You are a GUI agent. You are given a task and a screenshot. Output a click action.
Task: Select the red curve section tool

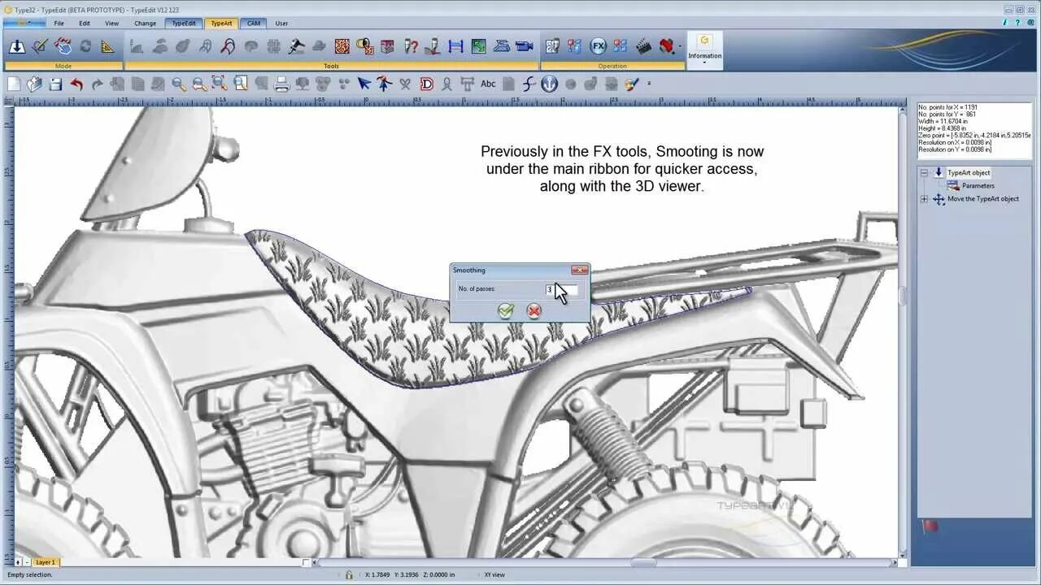228,47
